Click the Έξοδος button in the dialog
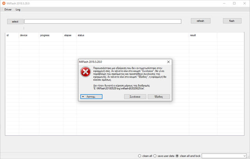Viewport: 250px width, 159px height. tap(159, 97)
